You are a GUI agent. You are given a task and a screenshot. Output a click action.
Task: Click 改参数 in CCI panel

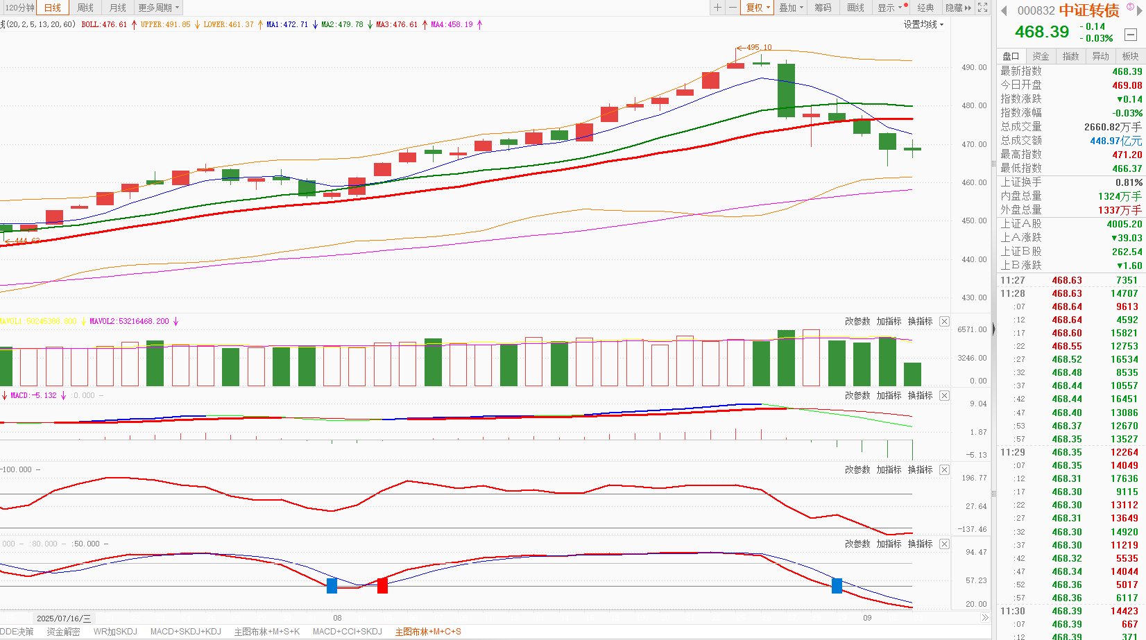(857, 469)
